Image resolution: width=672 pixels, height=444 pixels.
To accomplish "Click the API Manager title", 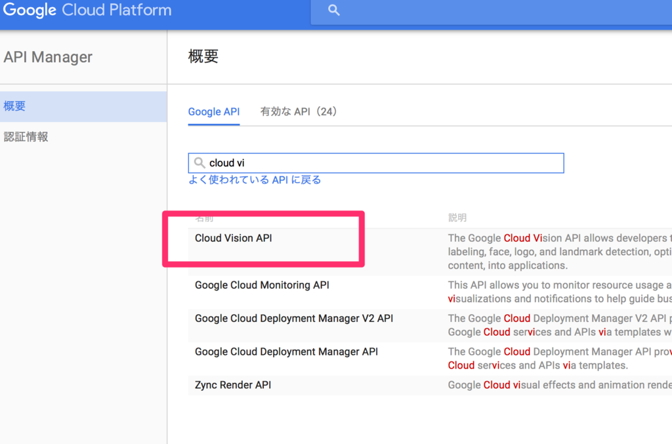I will point(47,57).
